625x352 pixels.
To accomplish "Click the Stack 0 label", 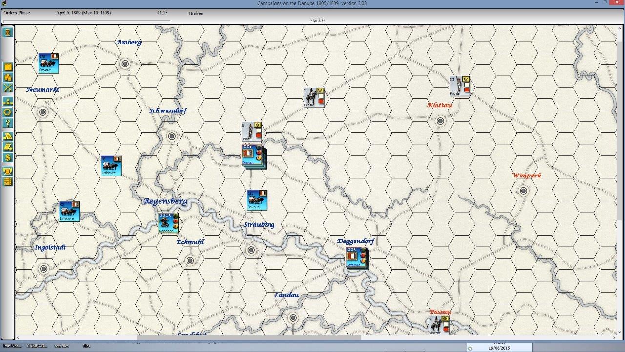I will (317, 20).
